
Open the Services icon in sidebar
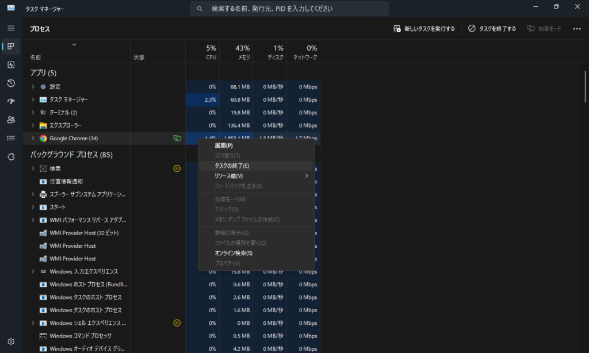coord(11,156)
